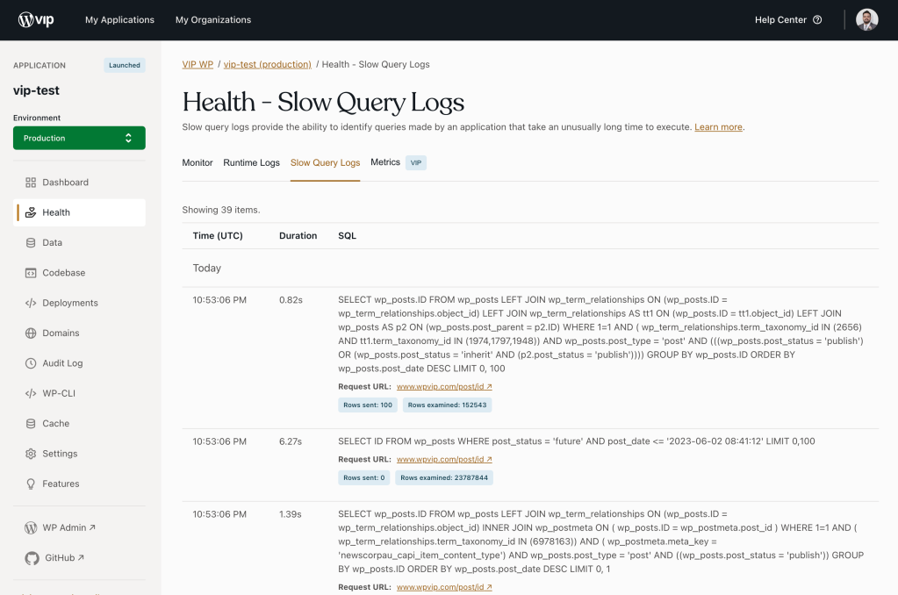Click the Showing 39 items text

click(221, 210)
